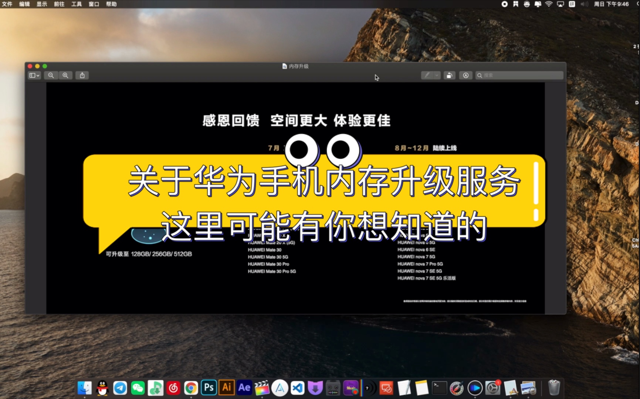Click 'HUAWEI Mate 30 5G' text
The height and width of the screenshot is (399, 640).
[x=268, y=257]
